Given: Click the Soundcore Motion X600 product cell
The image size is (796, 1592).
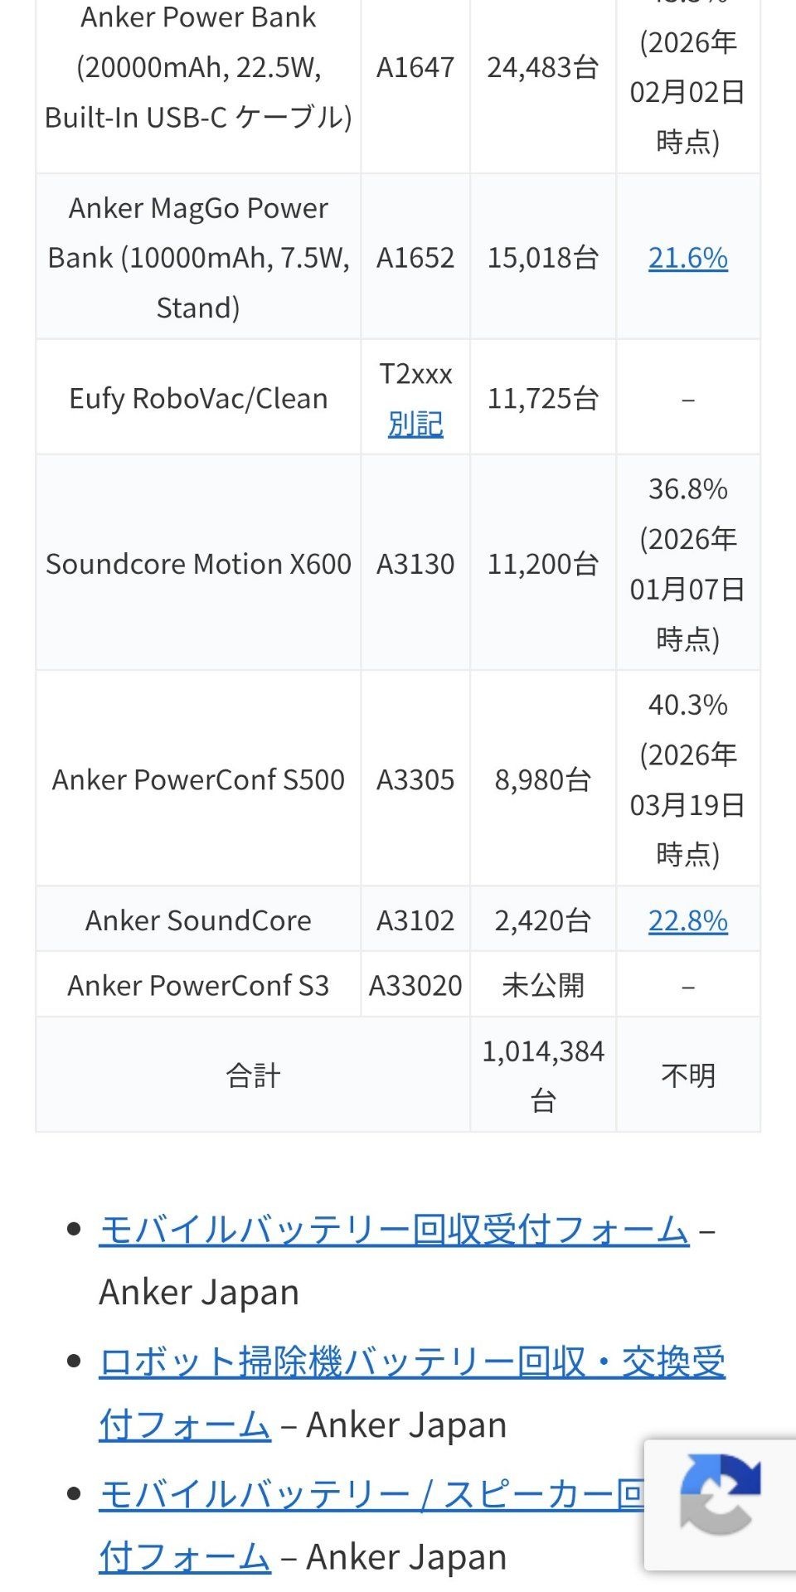Looking at the screenshot, I should 198,564.
